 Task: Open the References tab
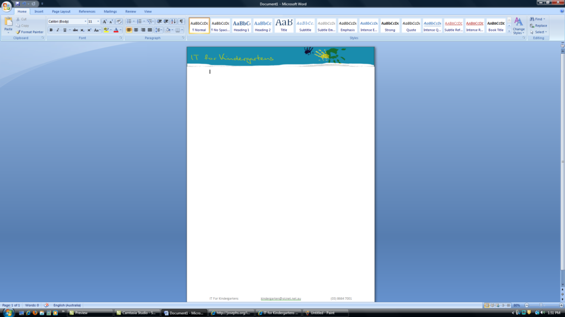(x=87, y=12)
